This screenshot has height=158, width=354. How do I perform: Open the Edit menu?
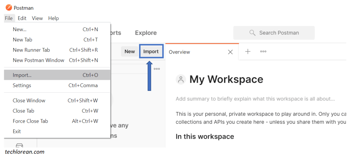coord(22,18)
